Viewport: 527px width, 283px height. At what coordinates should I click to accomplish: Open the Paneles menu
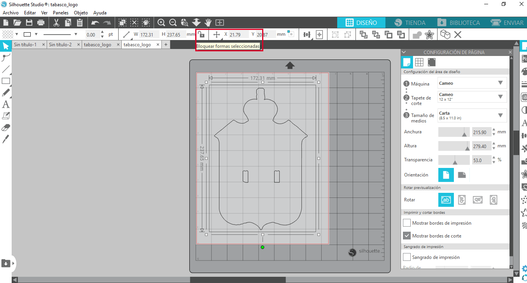click(x=61, y=12)
